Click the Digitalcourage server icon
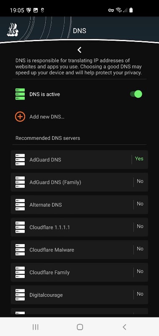This screenshot has width=159, height=336. click(20, 295)
